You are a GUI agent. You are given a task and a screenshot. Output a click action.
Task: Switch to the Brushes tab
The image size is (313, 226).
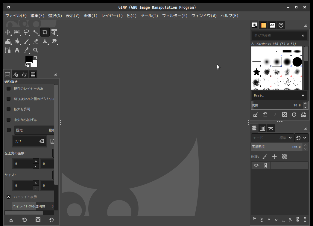(254, 25)
